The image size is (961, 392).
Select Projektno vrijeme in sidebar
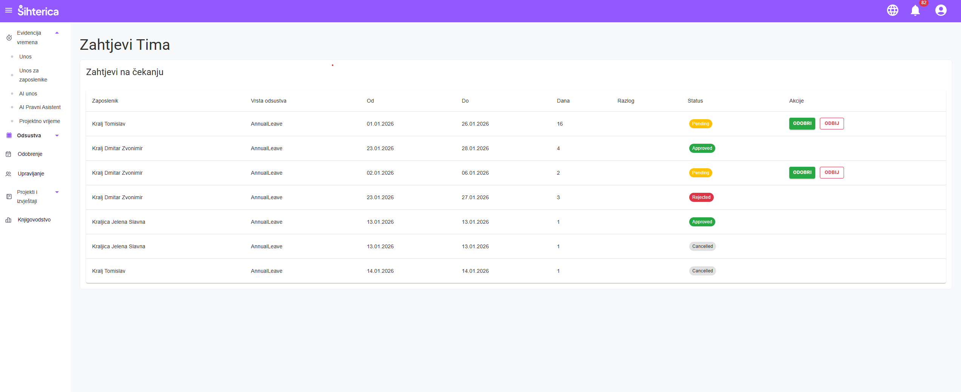pos(39,121)
